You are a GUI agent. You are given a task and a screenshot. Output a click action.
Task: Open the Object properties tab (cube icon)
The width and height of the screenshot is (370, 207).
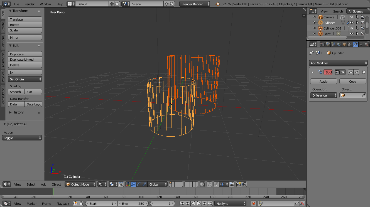(344, 44)
